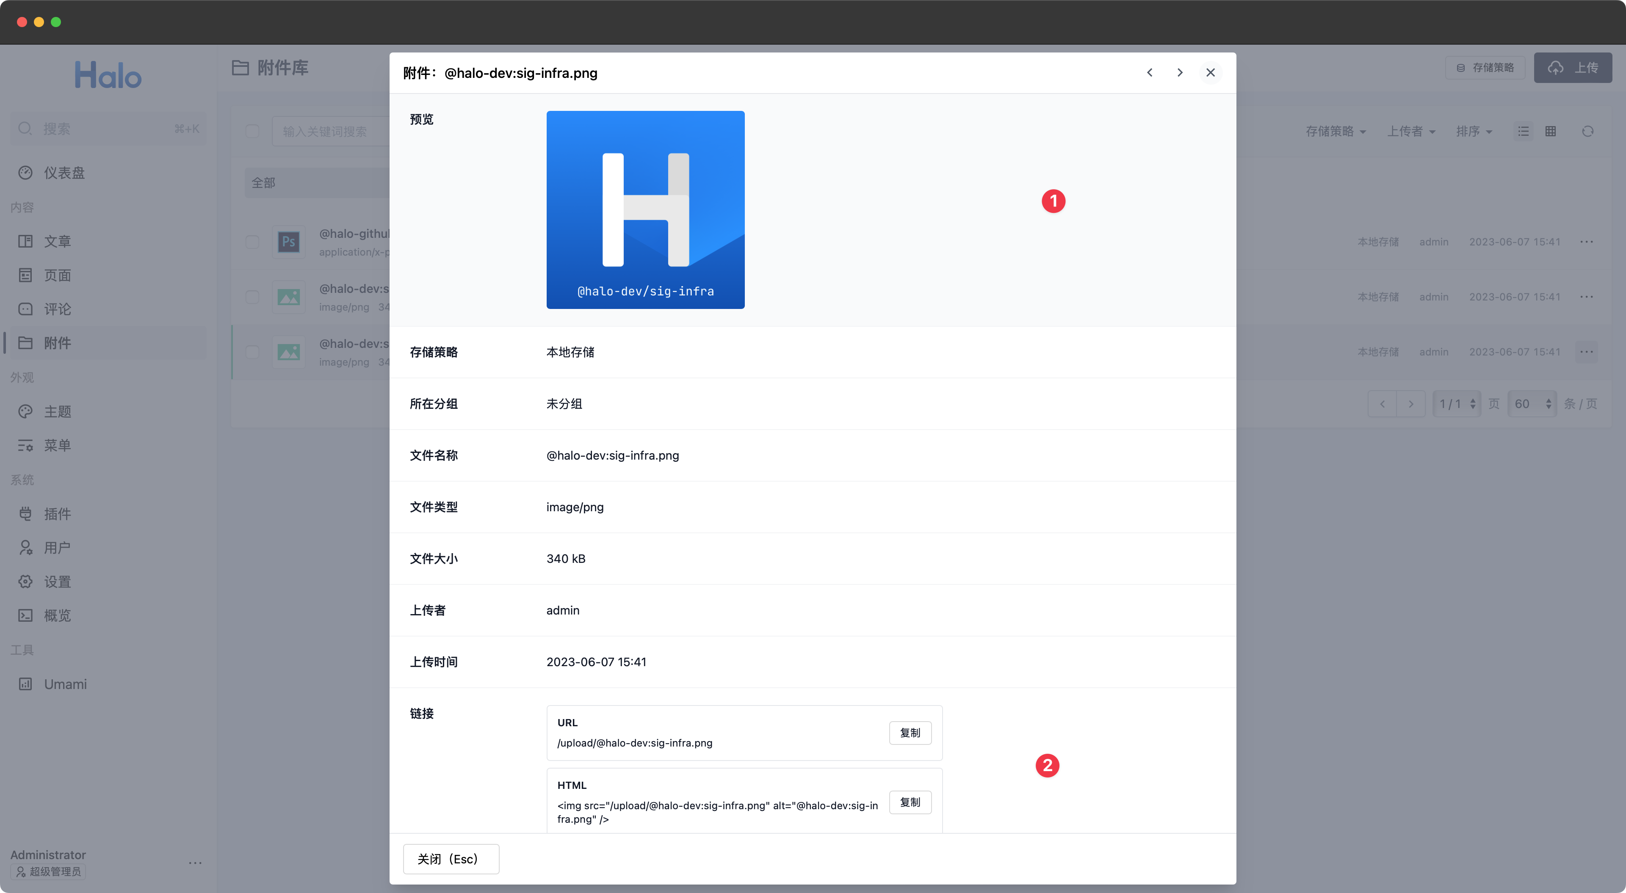Click the 仪表盘 dashboard gauge icon
The image size is (1626, 893).
point(25,172)
